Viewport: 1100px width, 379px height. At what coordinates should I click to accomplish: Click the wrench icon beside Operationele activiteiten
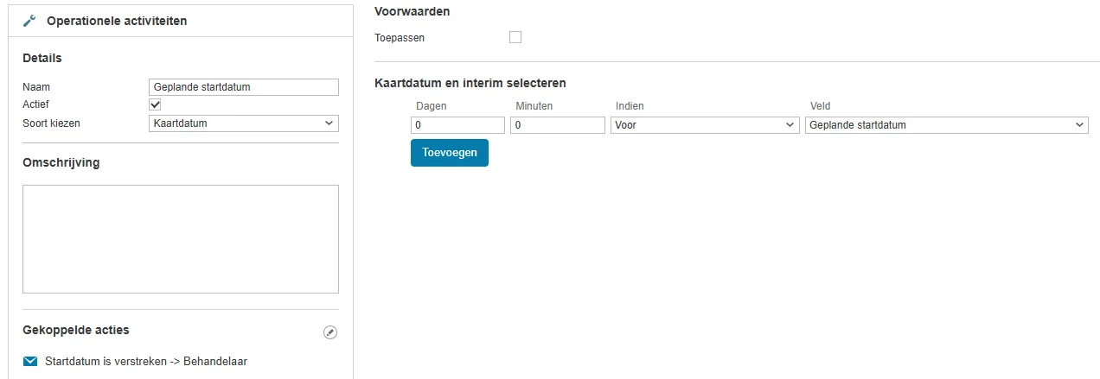point(29,21)
